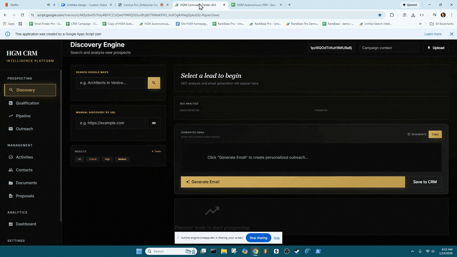This screenshot has height=257, width=457.
Task: Click inside the Campaign context input field
Action: tap(389, 48)
